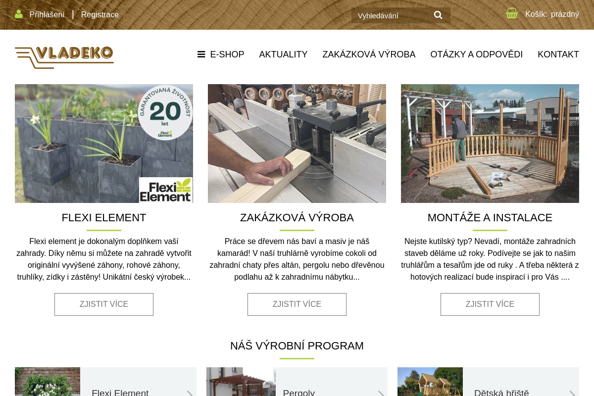This screenshot has height=396, width=594.
Task: Open the E-SHOP hamburger menu icon
Action: (x=201, y=54)
